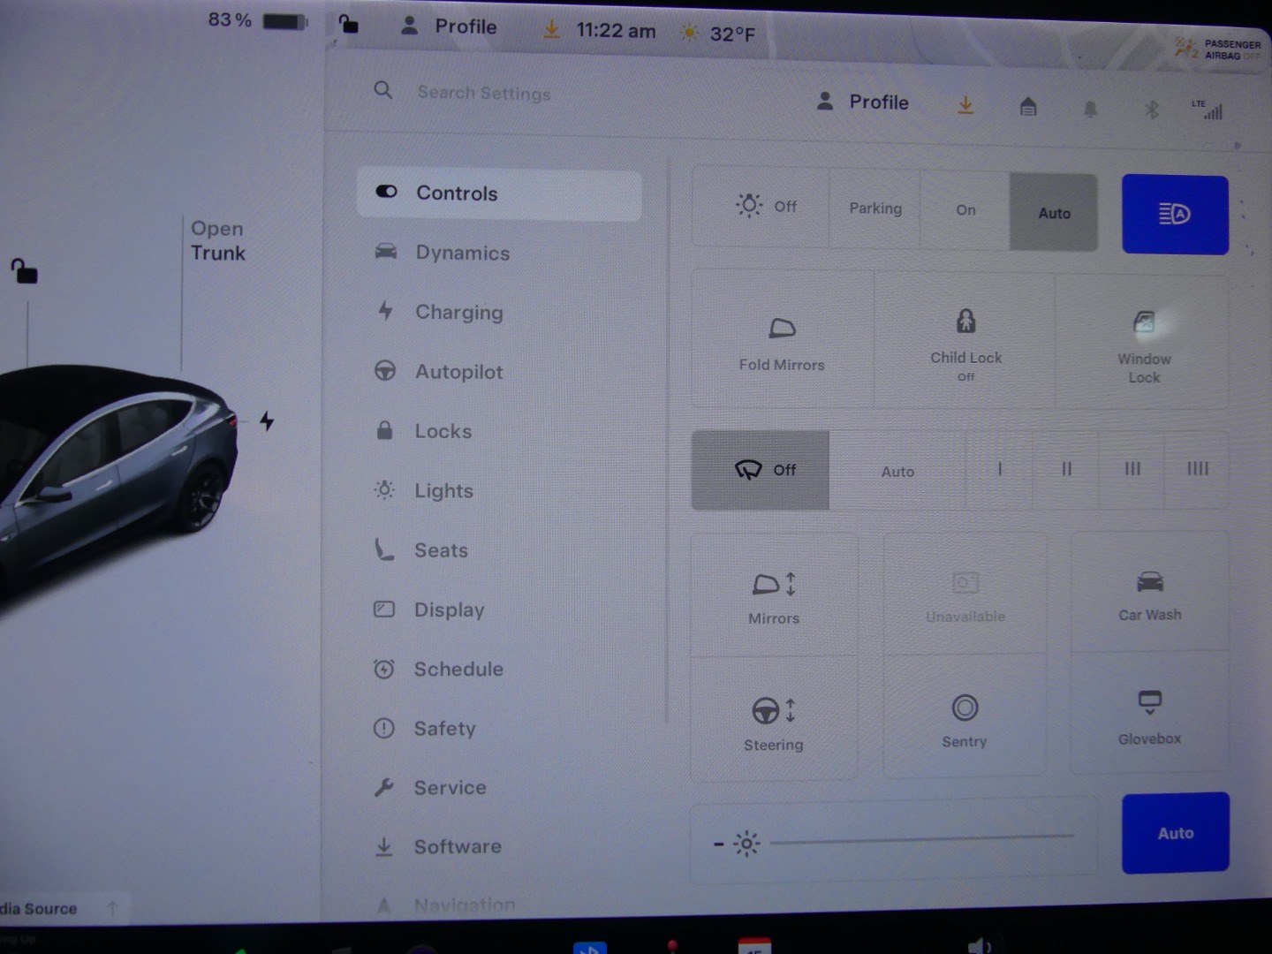Enable Auto display brightness button

point(1175,833)
